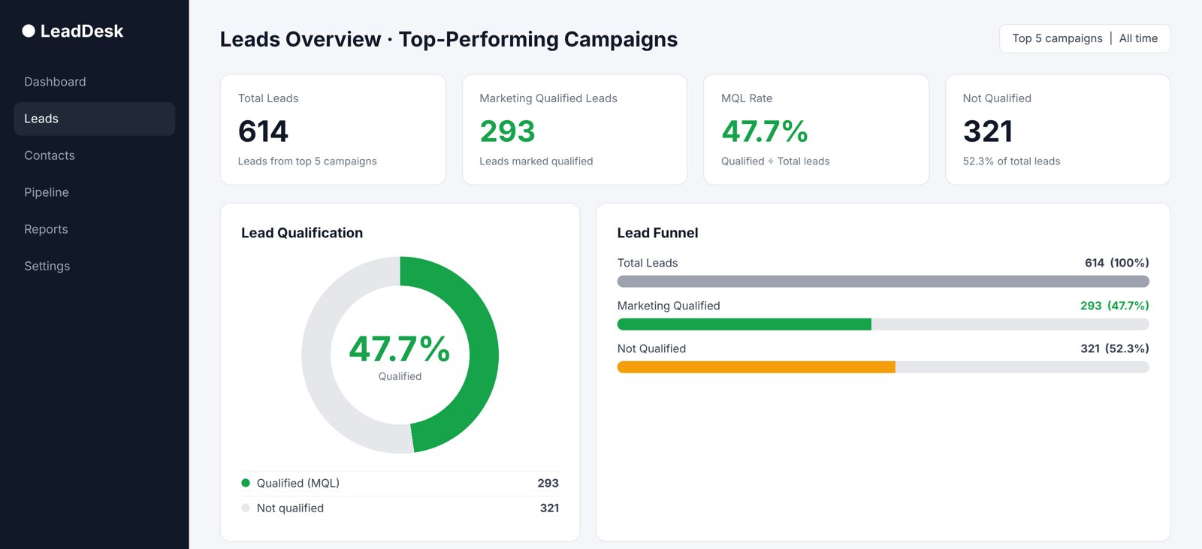Click the Qualified (MQL) legend row
This screenshot has width=1202, height=549.
pos(400,483)
